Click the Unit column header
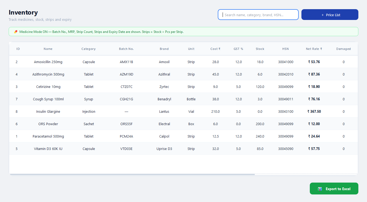Screen dimensions: 367x202 (191, 49)
